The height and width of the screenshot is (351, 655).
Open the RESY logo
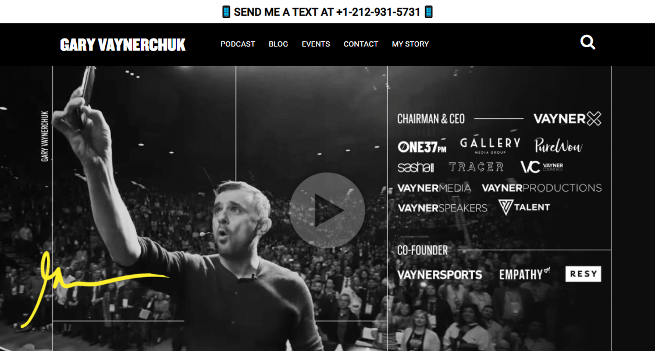click(583, 274)
